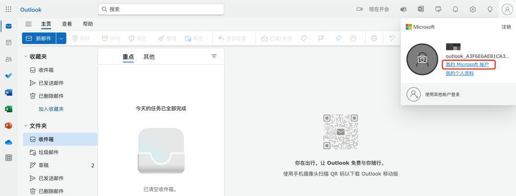Click the 新邮件 button

coord(39,39)
